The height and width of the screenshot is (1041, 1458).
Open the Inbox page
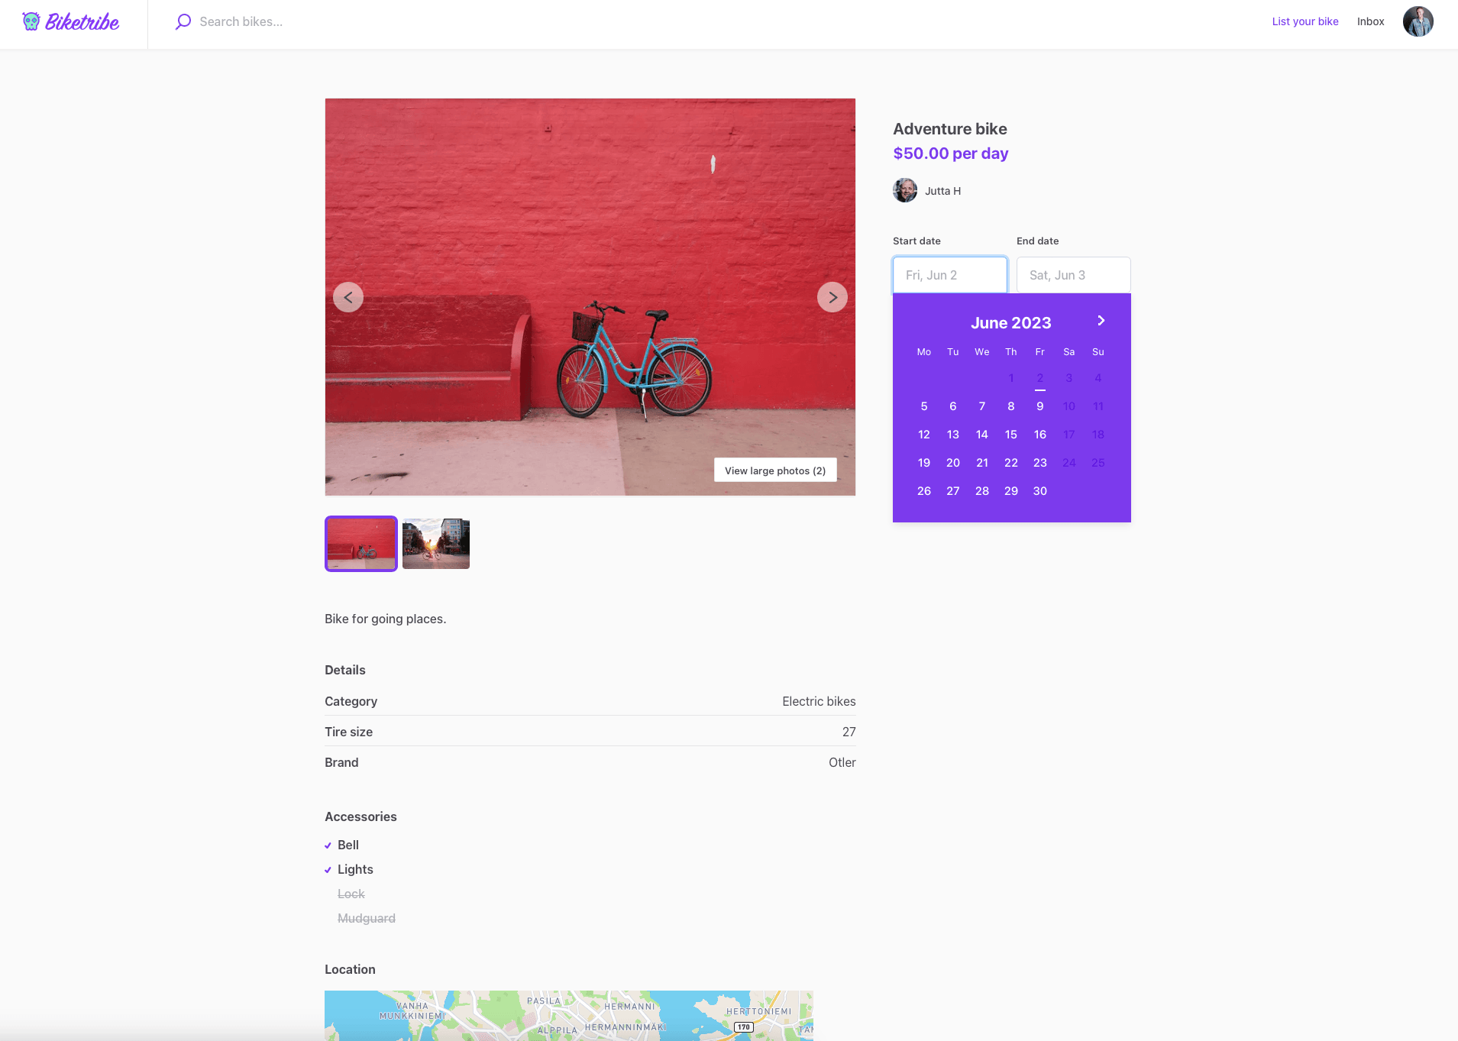click(1370, 22)
